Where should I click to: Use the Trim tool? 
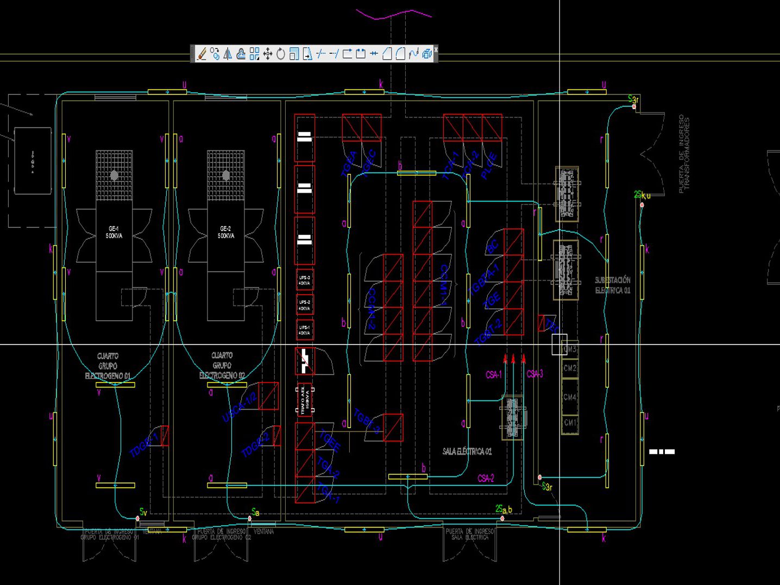pos(320,54)
